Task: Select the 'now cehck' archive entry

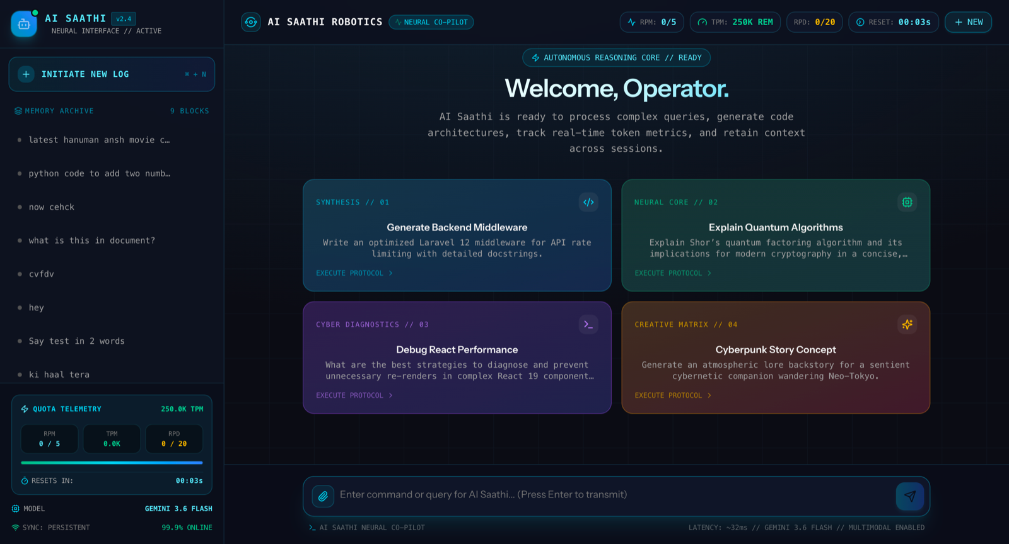Action: point(112,207)
